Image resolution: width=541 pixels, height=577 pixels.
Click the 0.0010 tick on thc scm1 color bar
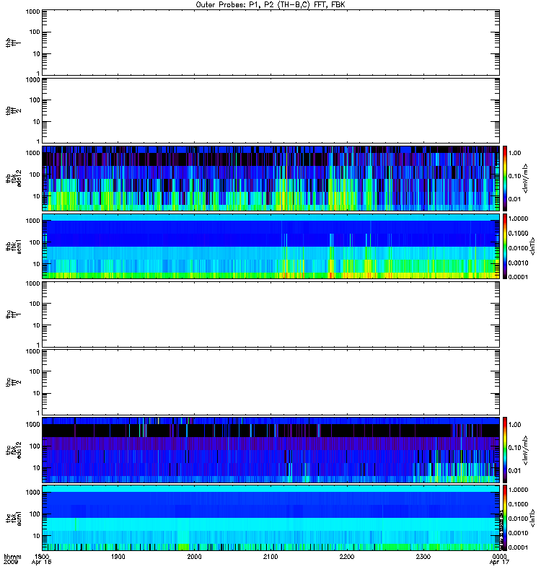[518, 533]
